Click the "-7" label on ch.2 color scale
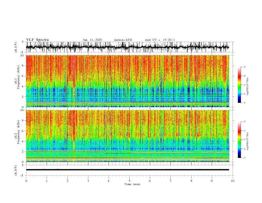 (244, 158)
